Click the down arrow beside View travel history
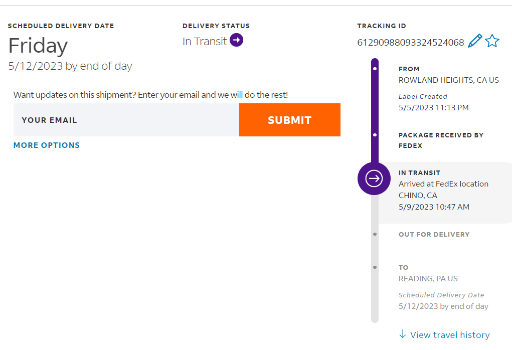512x350 pixels. pos(402,334)
